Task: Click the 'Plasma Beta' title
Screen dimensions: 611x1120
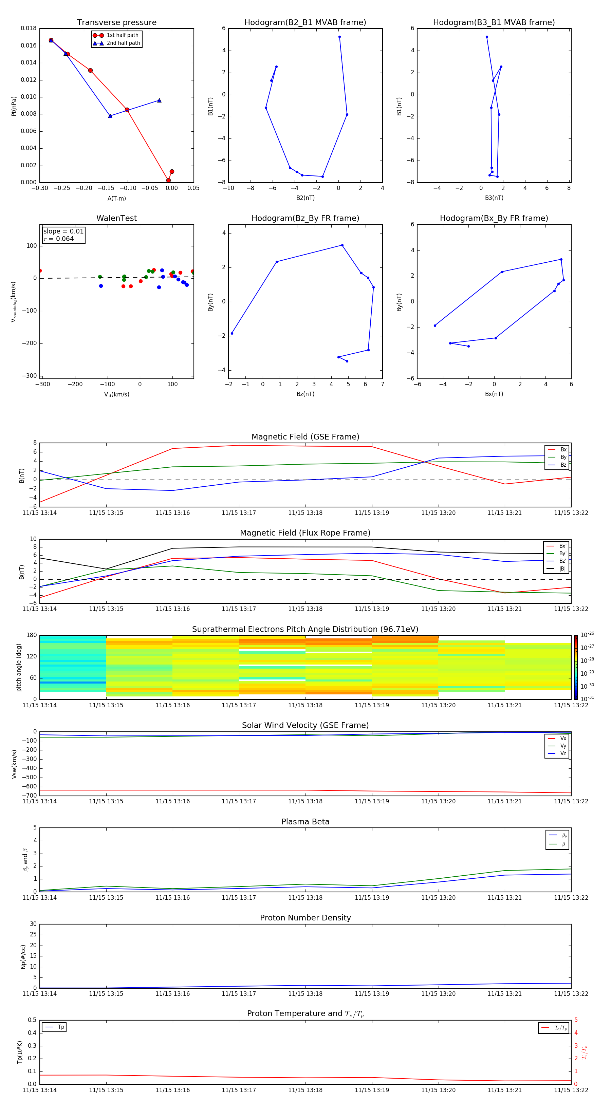Action: (x=305, y=822)
